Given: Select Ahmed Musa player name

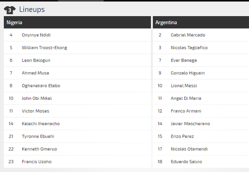Looking at the screenshot, I should pyautogui.click(x=36, y=73).
